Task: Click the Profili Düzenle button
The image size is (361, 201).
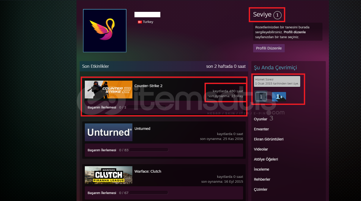Action: pos(269,48)
